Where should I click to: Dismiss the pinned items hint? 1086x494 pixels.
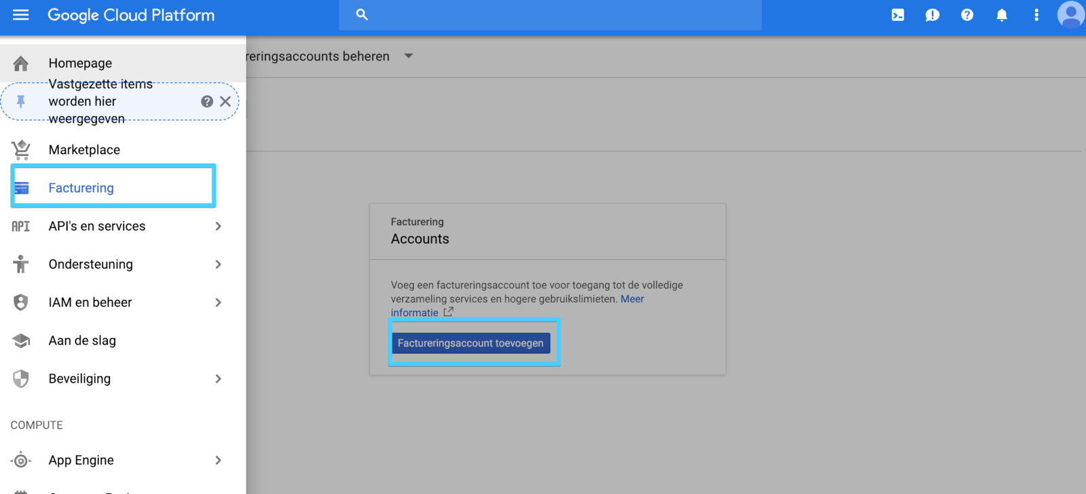225,101
